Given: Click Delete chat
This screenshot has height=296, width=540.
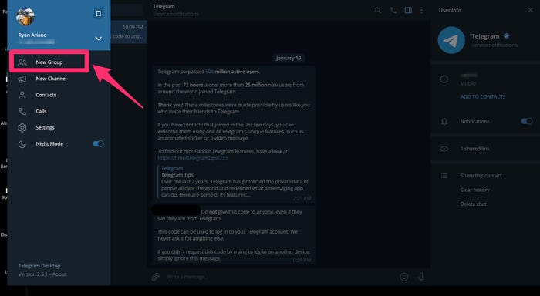Looking at the screenshot, I should tap(473, 203).
